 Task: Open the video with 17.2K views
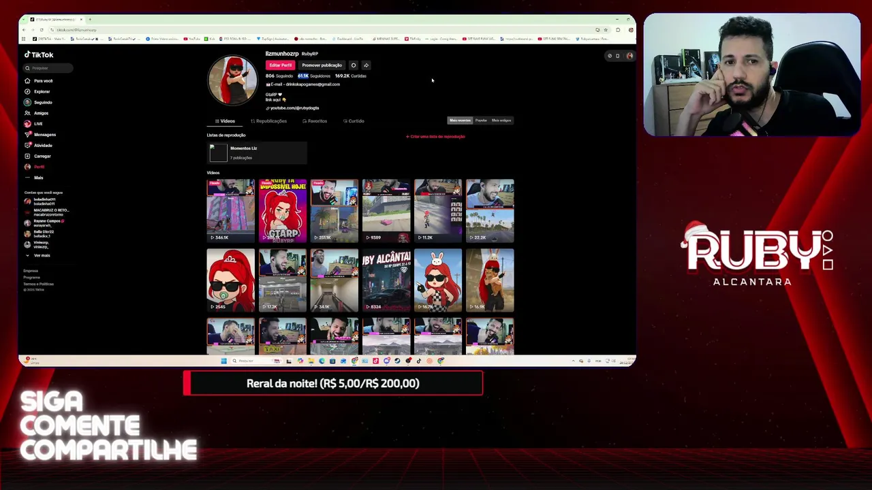(283, 280)
